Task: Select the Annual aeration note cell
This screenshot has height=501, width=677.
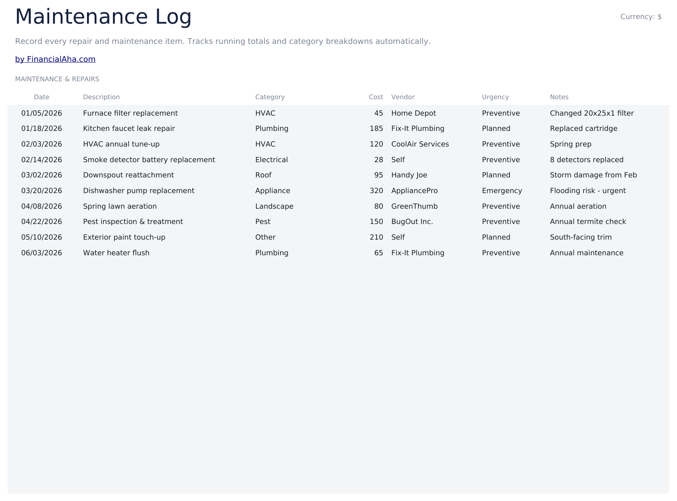Action: [578, 206]
